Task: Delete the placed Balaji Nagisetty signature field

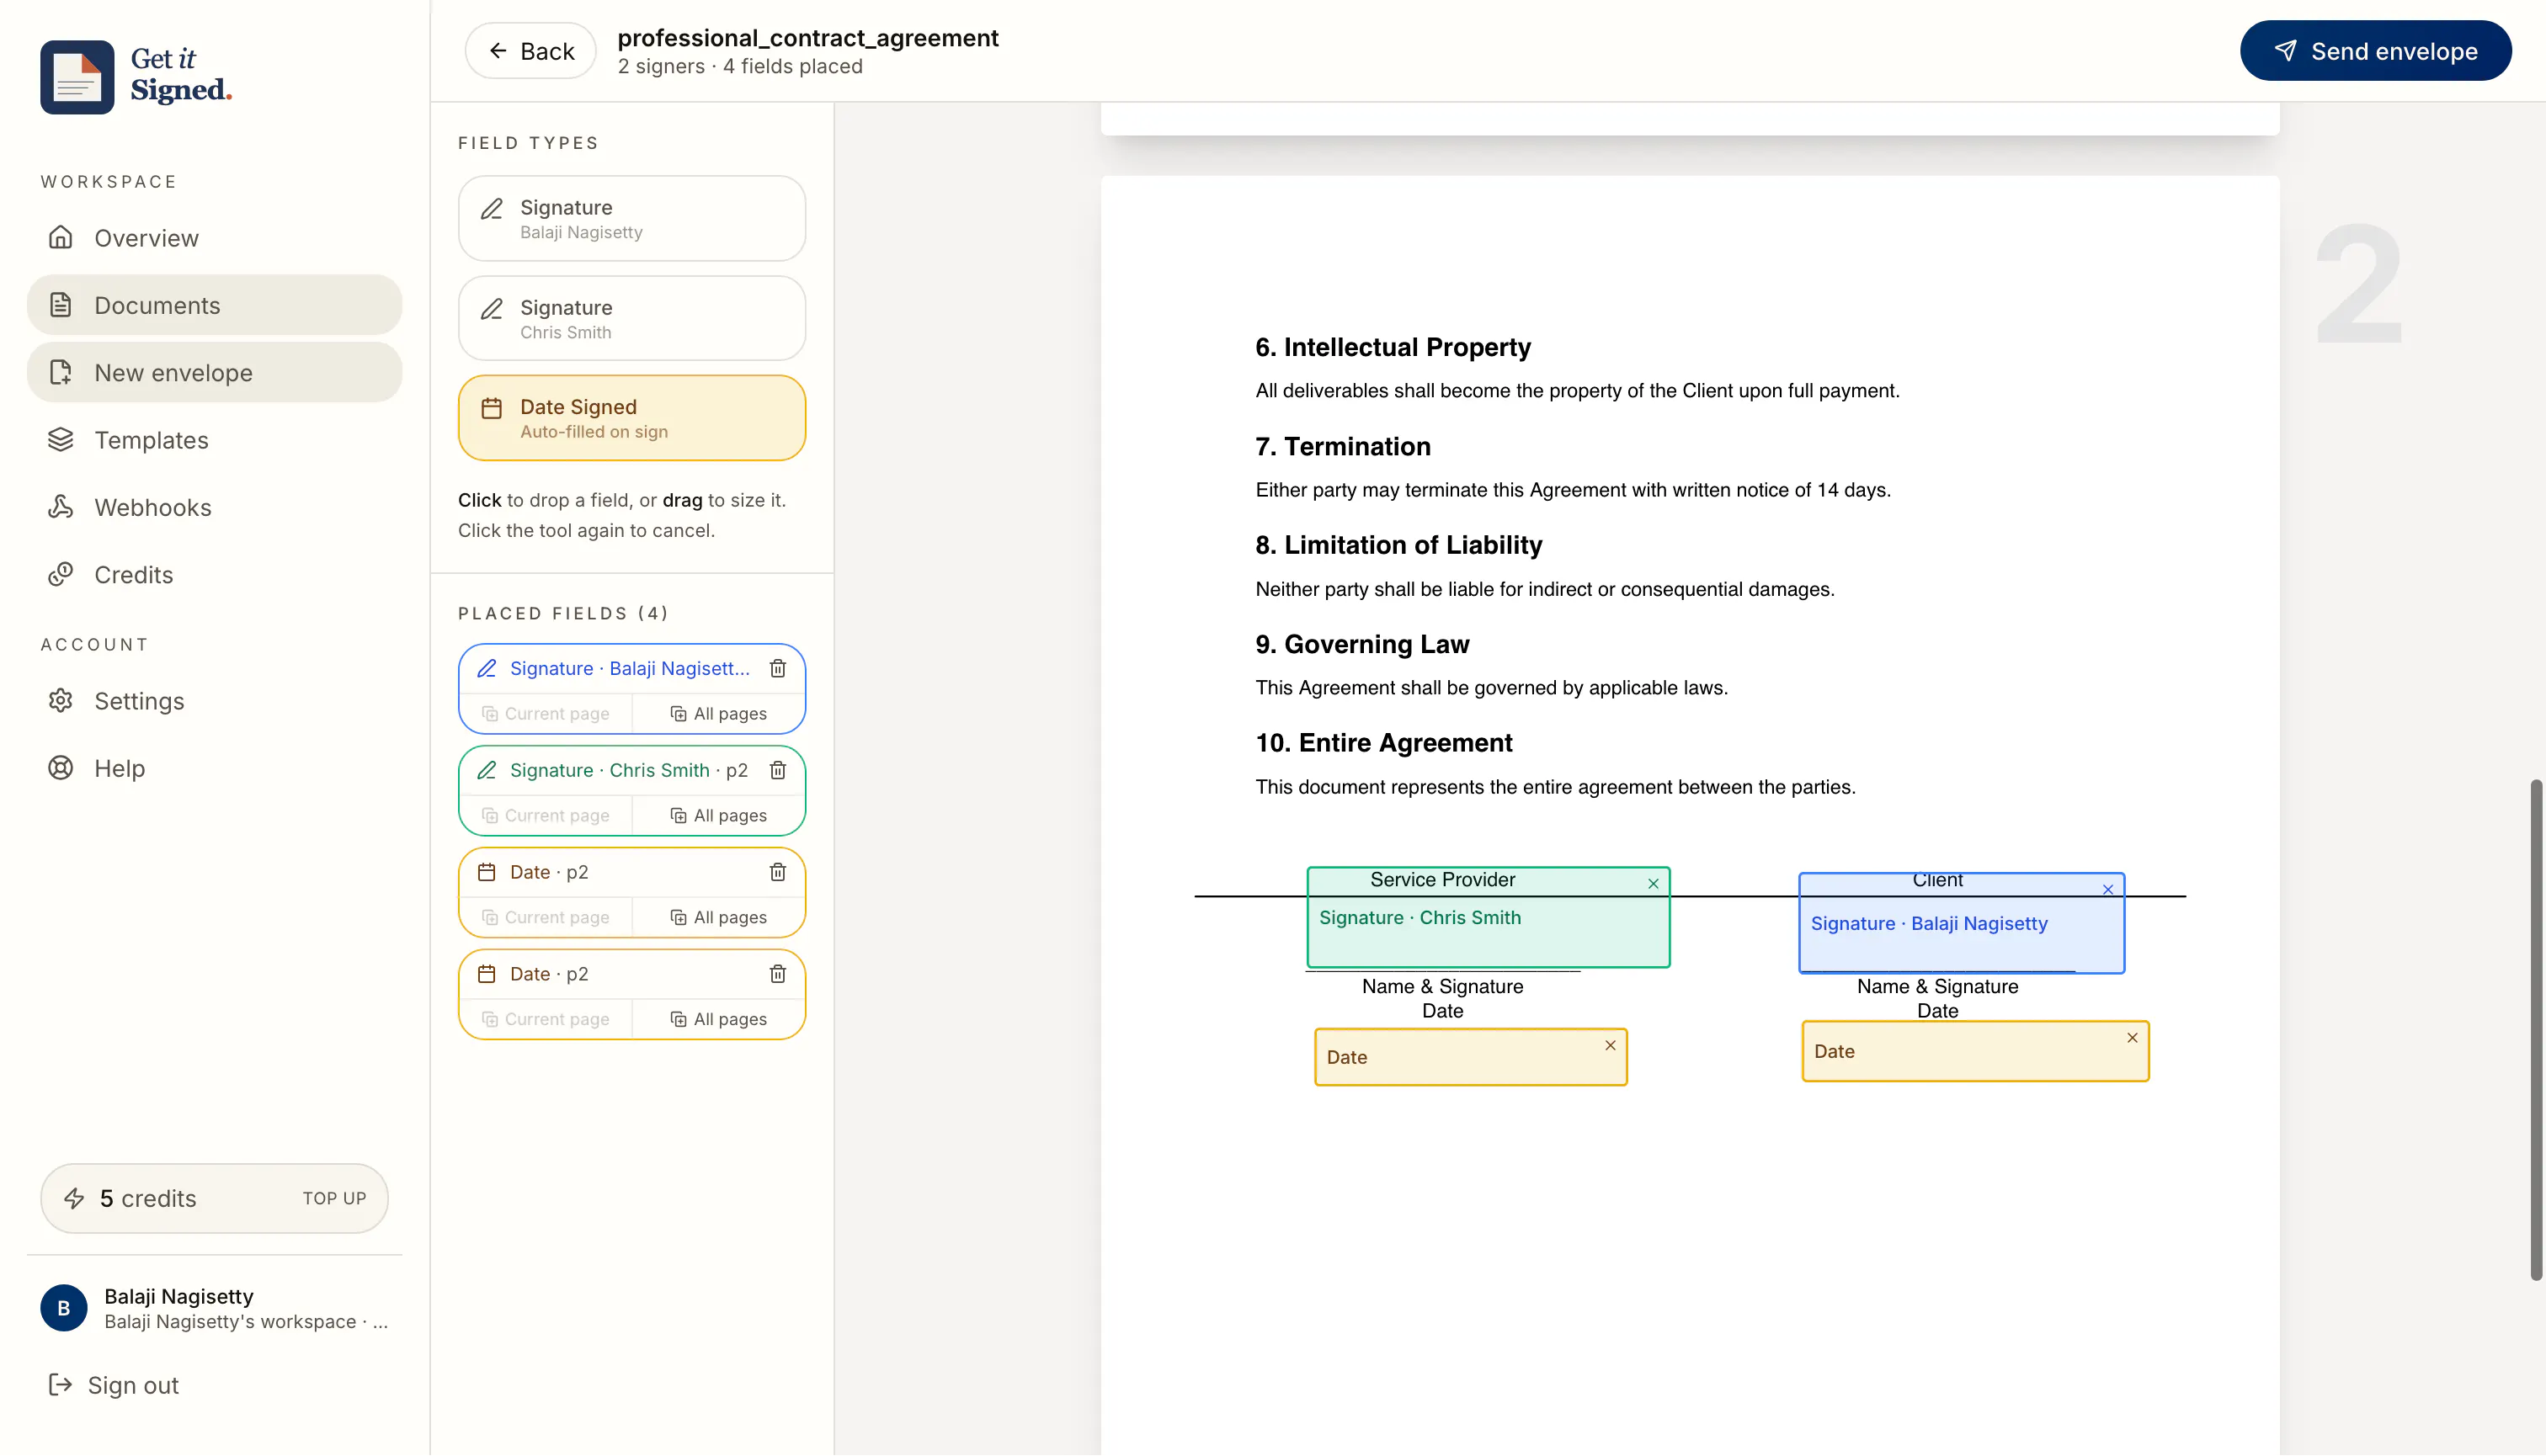Action: coord(777,668)
